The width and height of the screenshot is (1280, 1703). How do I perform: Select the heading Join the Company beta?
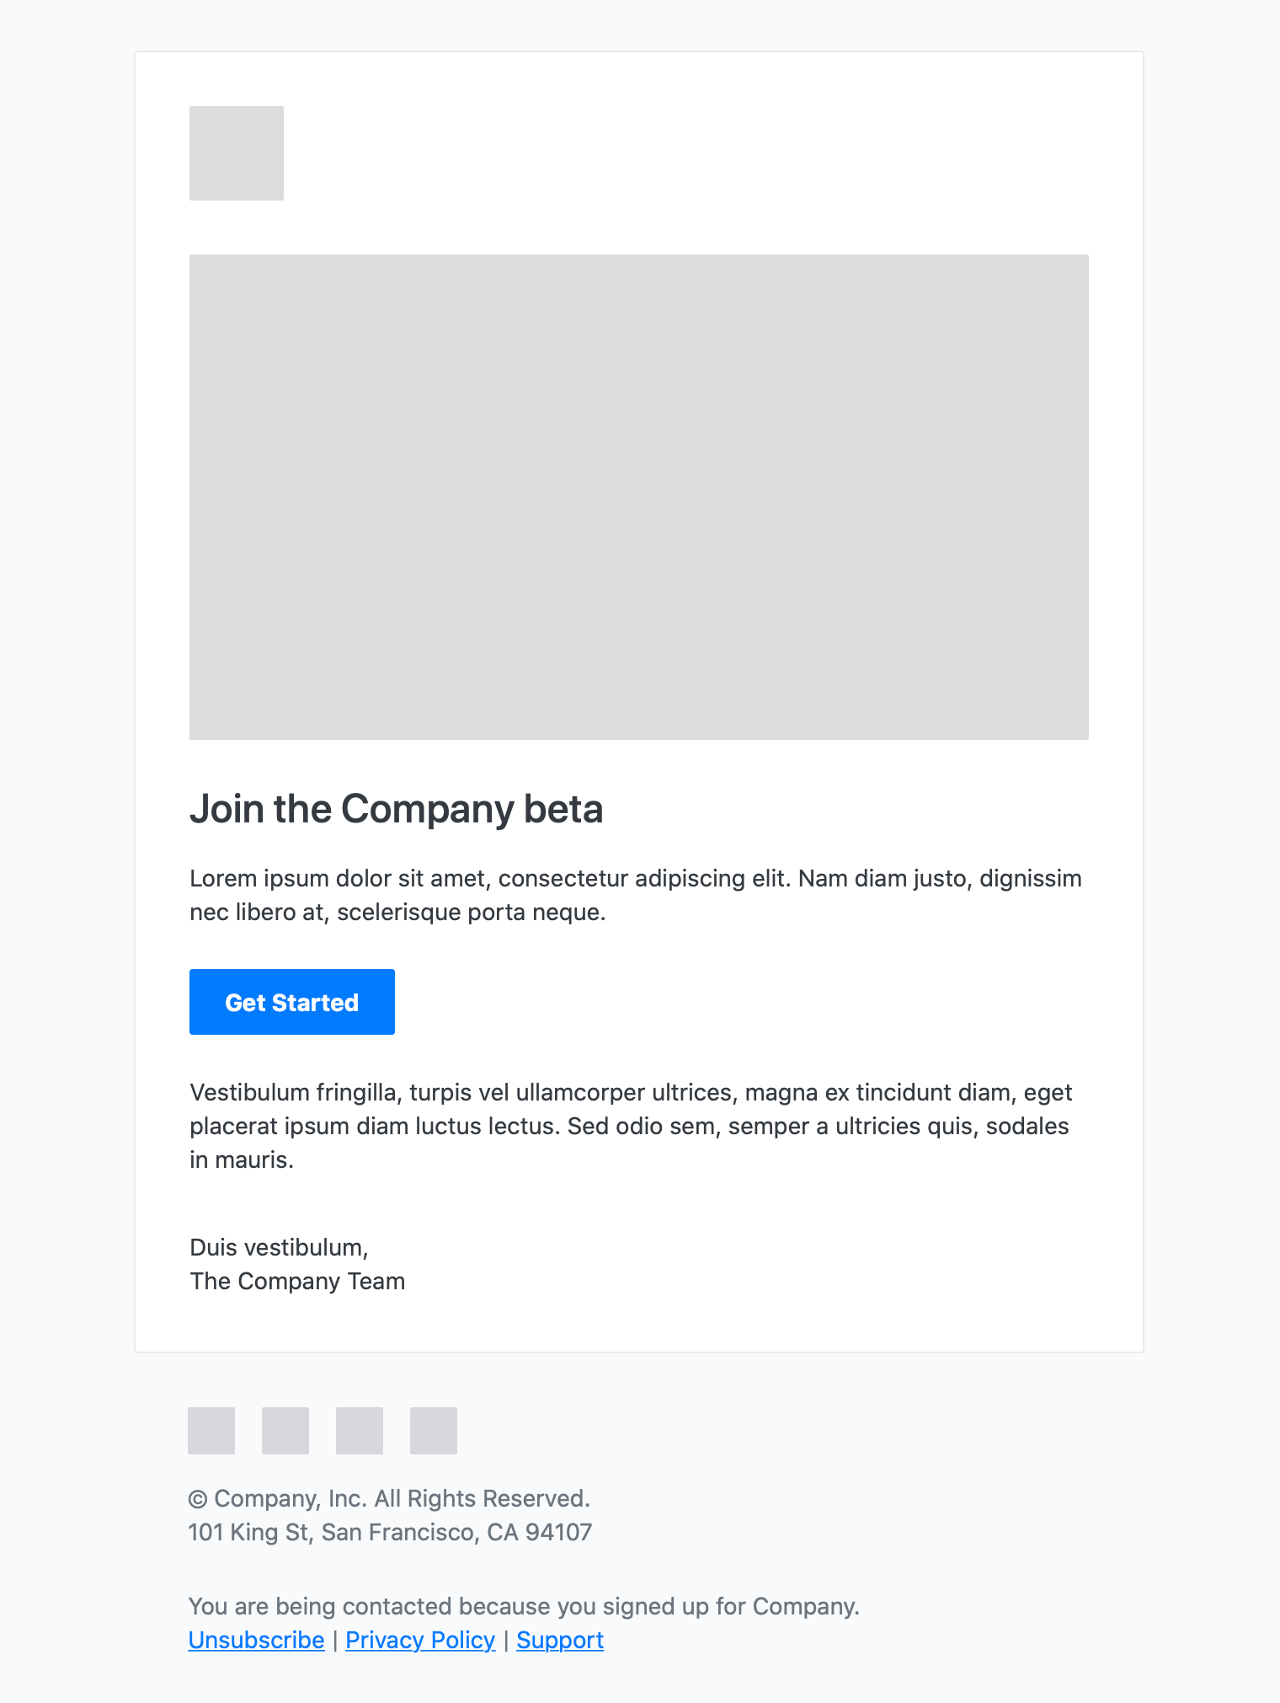coord(397,808)
